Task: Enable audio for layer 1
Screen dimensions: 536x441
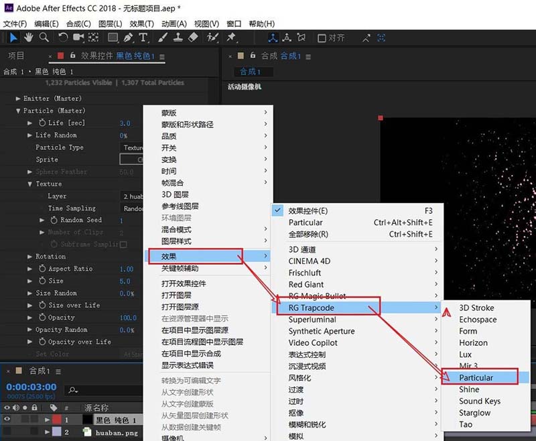Action: [16, 420]
